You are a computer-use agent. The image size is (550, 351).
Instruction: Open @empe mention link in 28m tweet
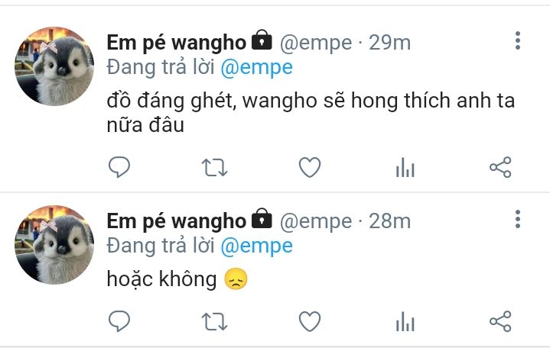256,246
